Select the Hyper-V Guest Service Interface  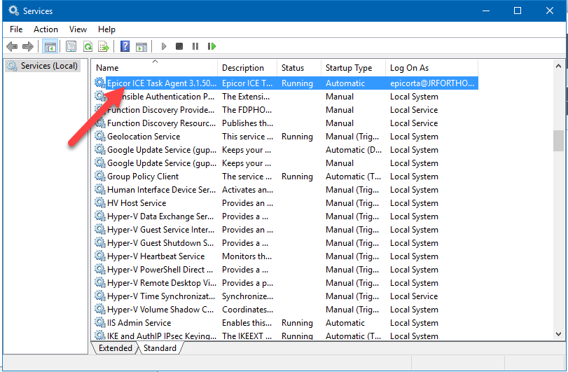[286, 230]
